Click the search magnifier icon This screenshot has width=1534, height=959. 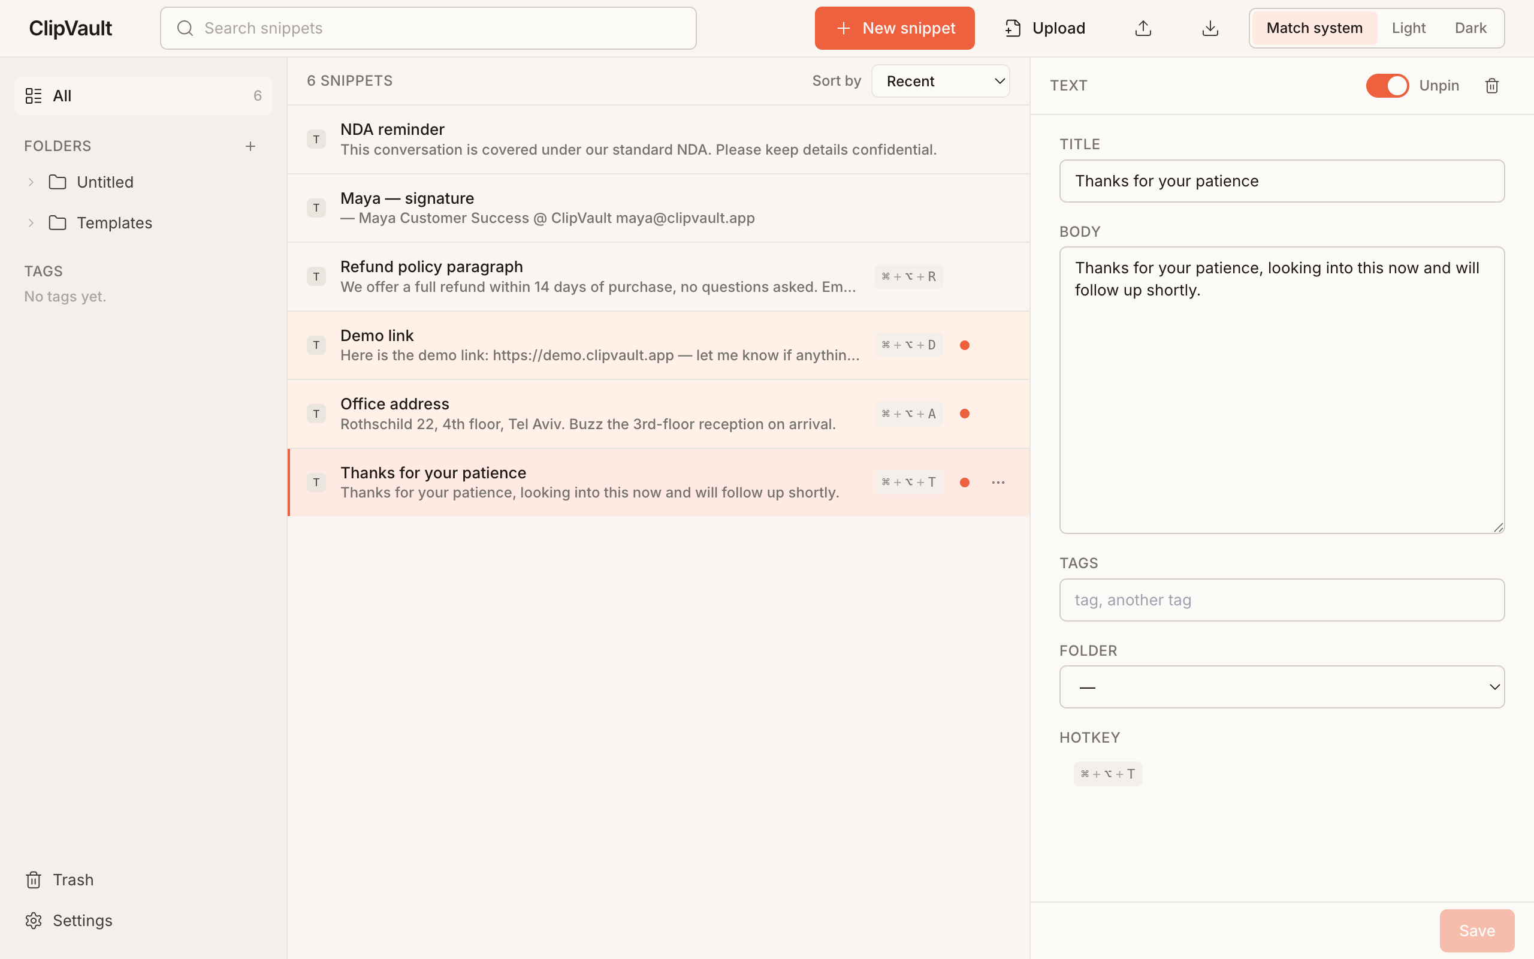pos(185,28)
